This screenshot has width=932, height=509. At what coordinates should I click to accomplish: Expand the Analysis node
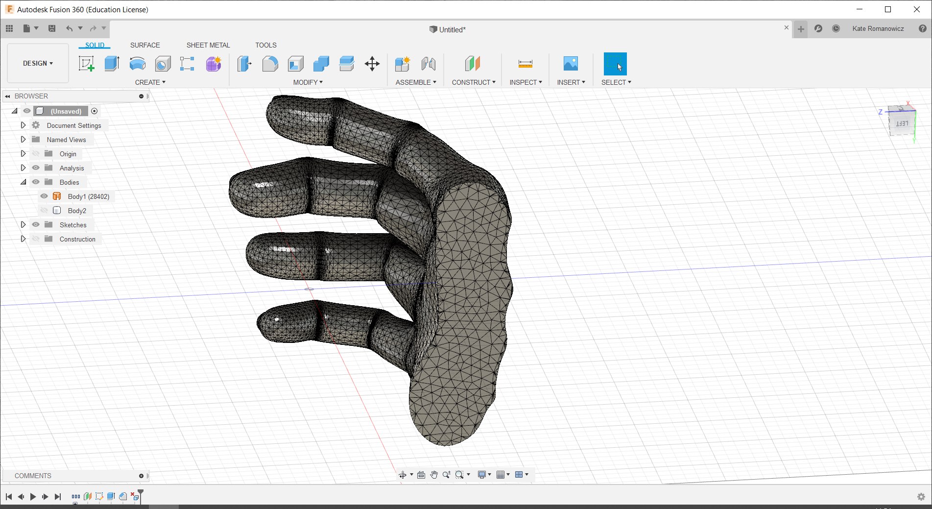(x=23, y=168)
